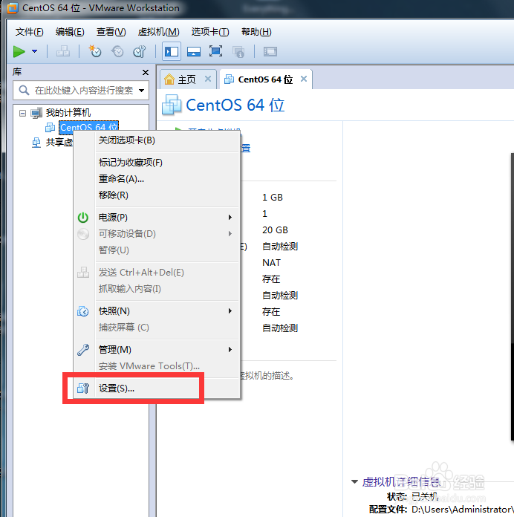Viewport: 514px width, 517px height.
Task: Open the 帮助(H) menu
Action: pos(256,32)
